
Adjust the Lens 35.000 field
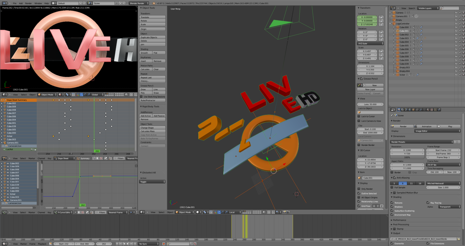tap(370, 104)
